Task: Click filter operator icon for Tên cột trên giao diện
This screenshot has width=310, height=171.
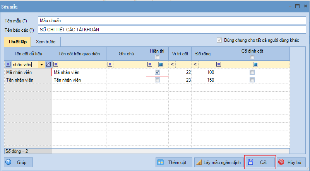Action: (x=56, y=64)
